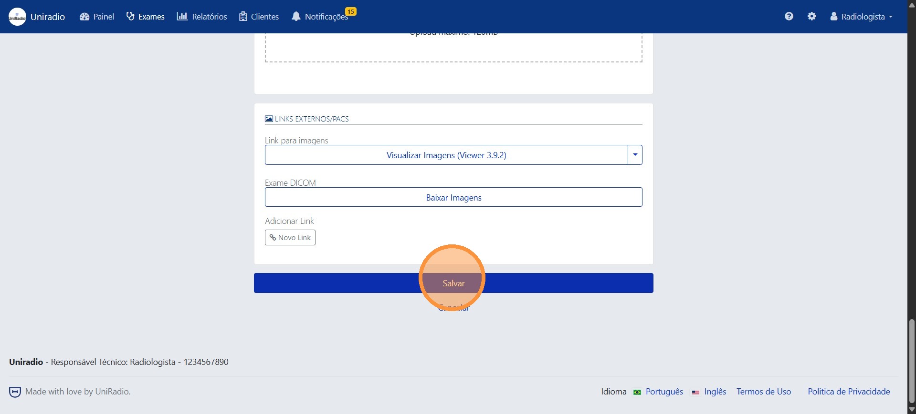Click the notifications bell icon
The image size is (916, 414).
[296, 17]
